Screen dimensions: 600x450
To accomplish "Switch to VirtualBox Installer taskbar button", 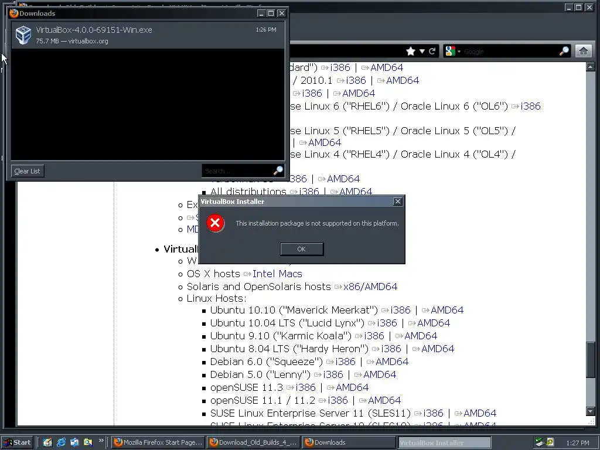I will pos(444,442).
